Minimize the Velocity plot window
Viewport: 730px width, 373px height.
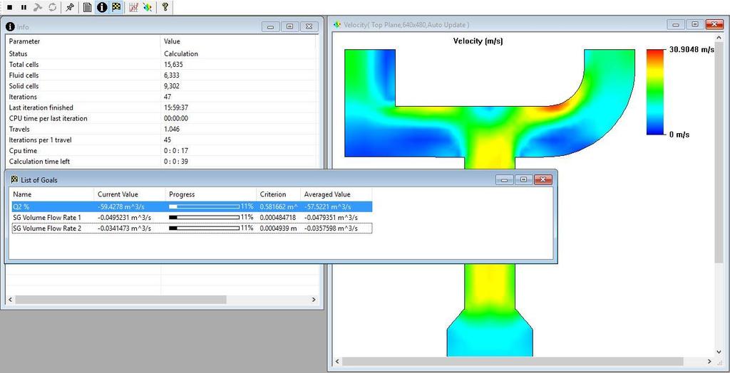(676, 25)
